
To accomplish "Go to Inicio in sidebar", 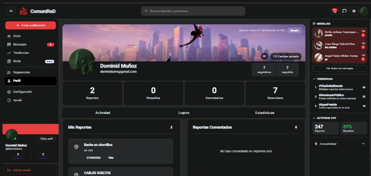I will tap(30, 36).
